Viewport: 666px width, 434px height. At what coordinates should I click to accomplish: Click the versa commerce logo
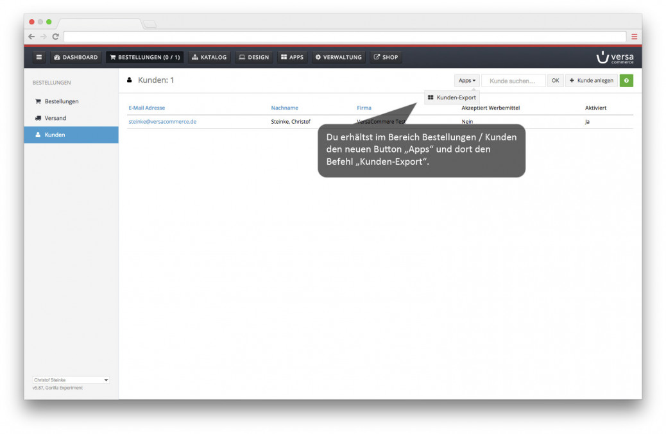[615, 57]
